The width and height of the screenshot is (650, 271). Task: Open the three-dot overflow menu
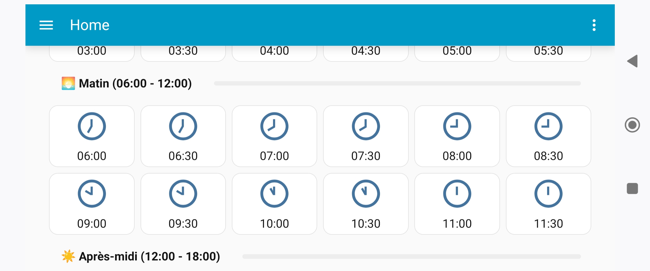pos(594,25)
